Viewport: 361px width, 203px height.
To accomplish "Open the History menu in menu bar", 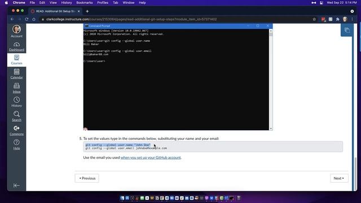I will pyautogui.click(x=67, y=3).
